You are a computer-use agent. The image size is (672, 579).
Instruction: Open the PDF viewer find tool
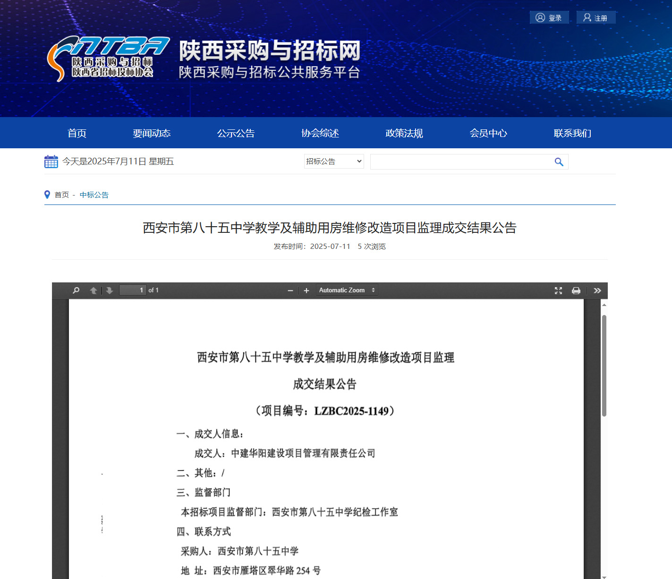(x=76, y=290)
